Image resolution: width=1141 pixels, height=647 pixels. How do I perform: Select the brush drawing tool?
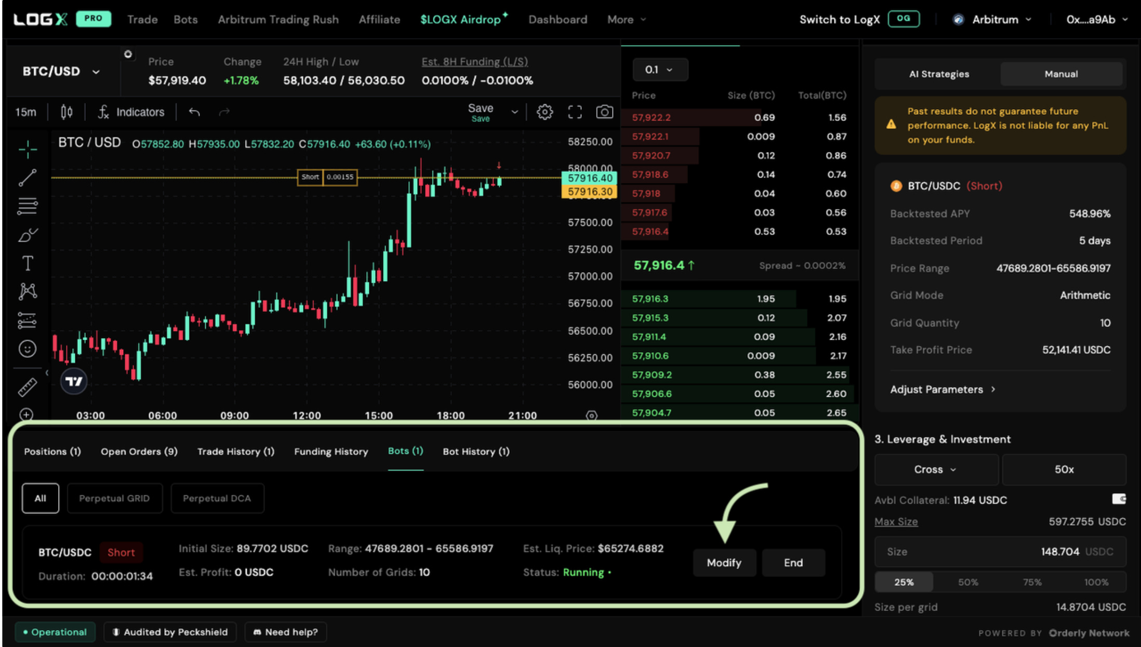pos(28,235)
